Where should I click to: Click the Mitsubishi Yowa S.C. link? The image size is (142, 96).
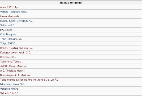pyautogui.click(x=12, y=84)
